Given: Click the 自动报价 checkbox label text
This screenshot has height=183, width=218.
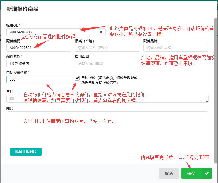Looking at the screenshot, I should (x=109, y=80).
